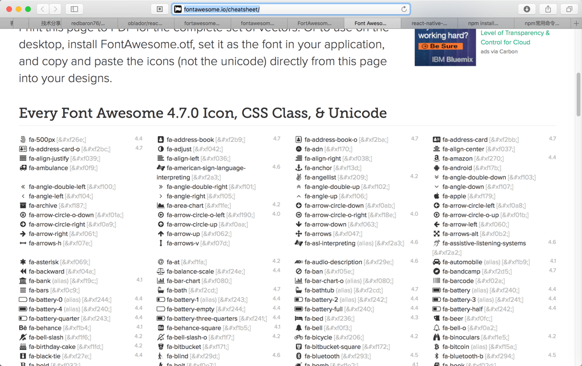Click the reader view button beside address bar

(x=160, y=9)
